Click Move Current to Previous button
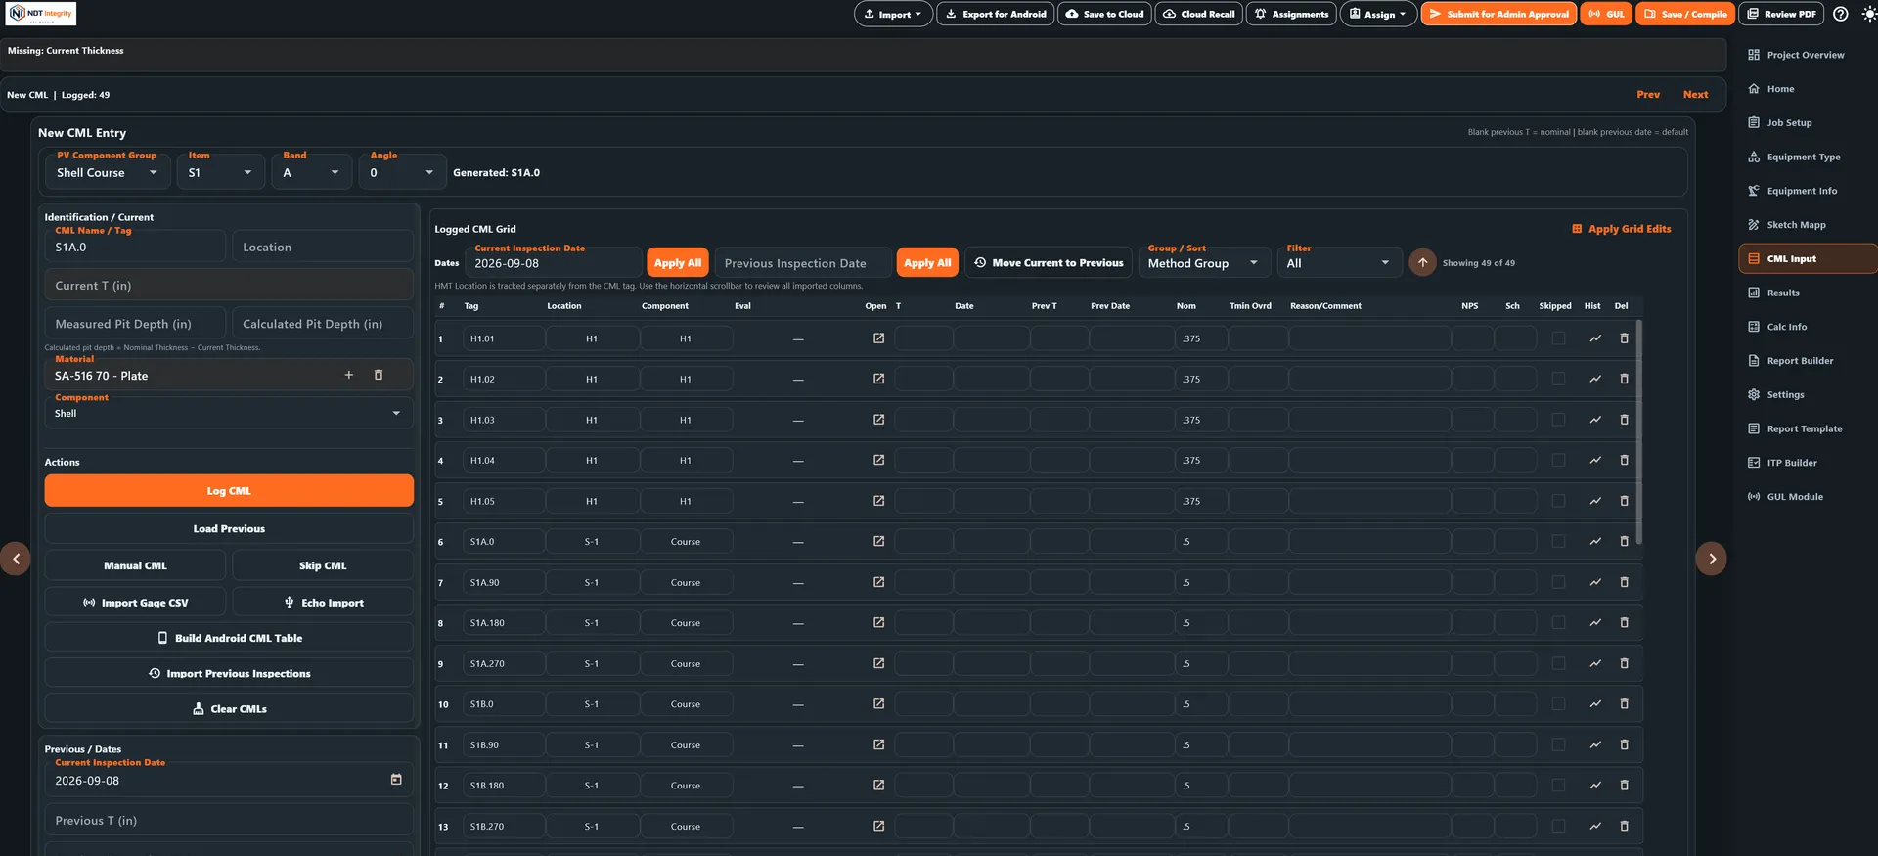 click(1049, 262)
